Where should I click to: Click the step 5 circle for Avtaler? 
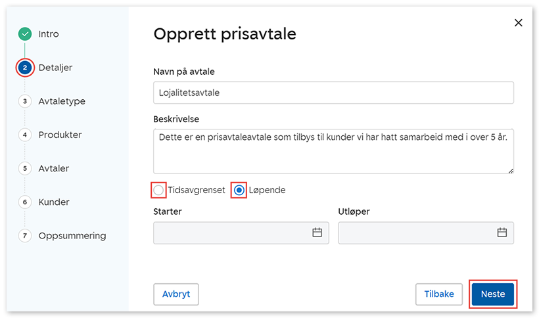click(x=25, y=168)
